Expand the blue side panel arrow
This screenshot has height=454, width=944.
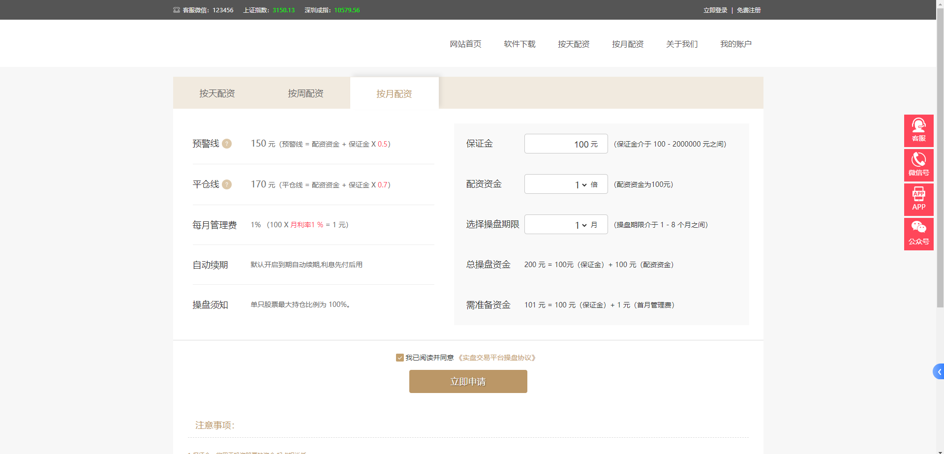[939, 371]
